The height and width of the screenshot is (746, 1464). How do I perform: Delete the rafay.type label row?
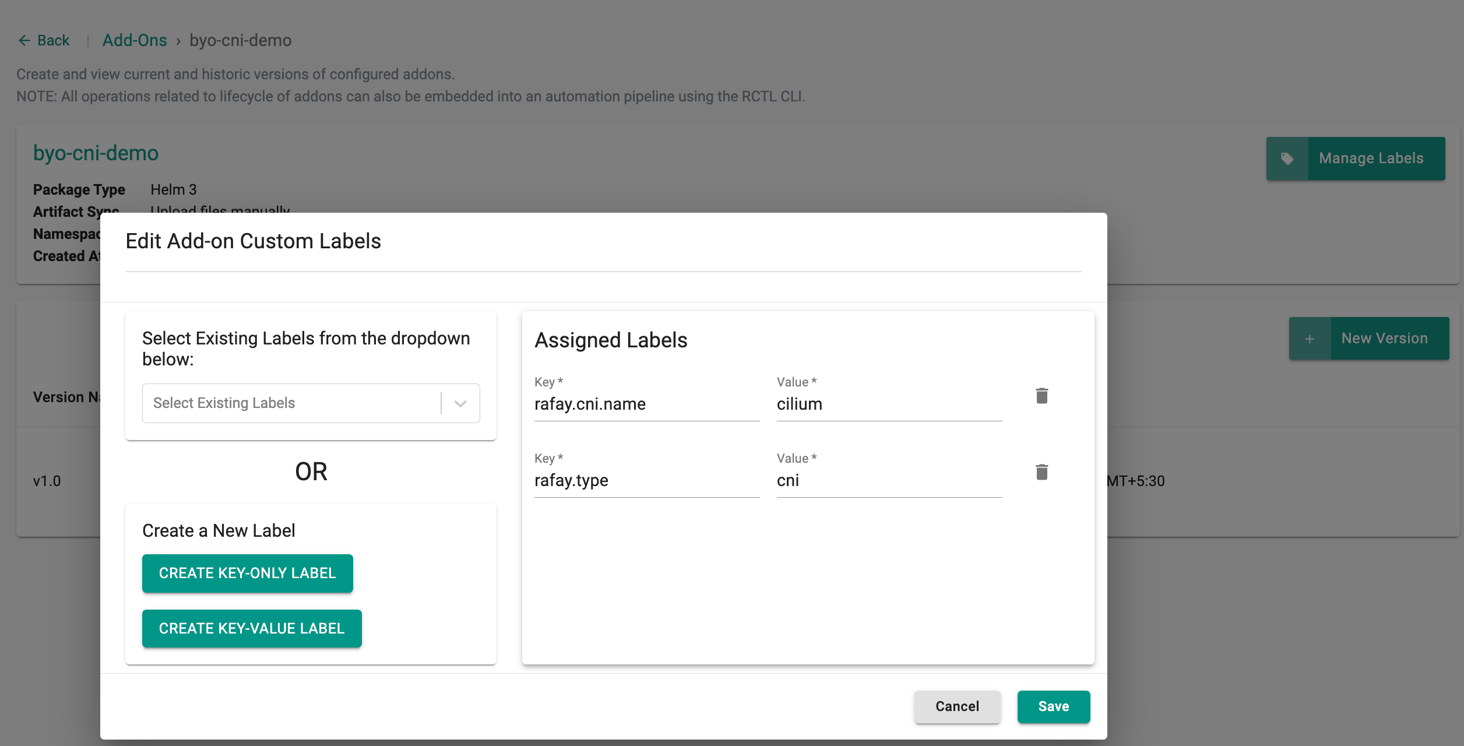1041,472
